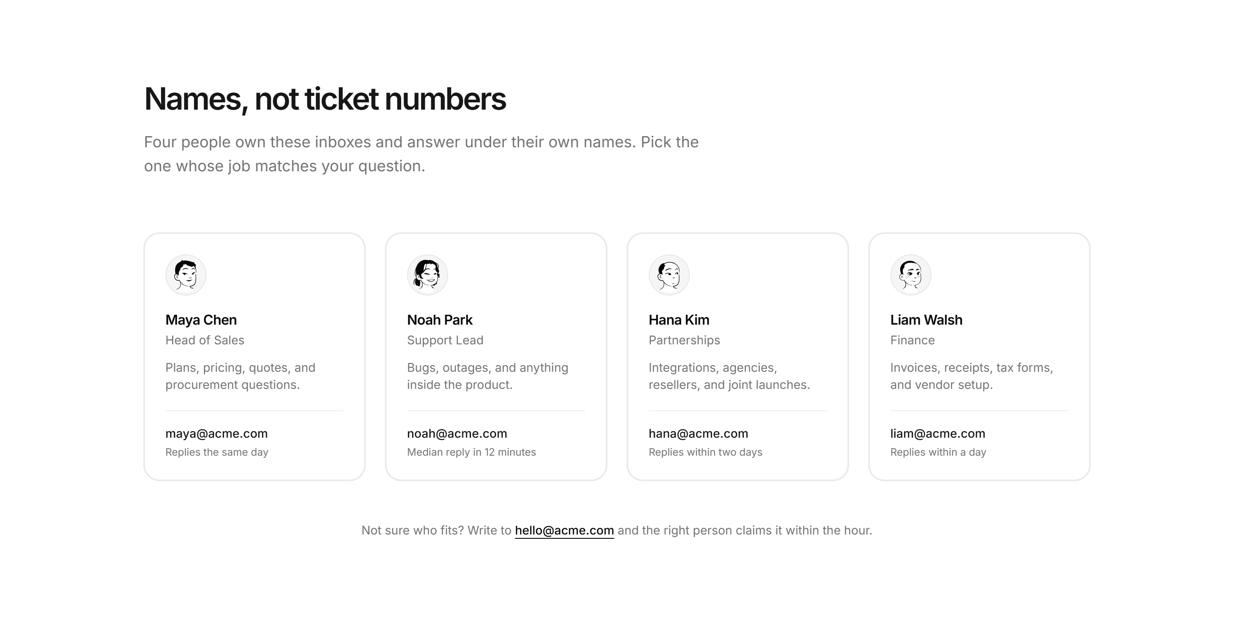This screenshot has height=621, width=1234.
Task: Open the hello@acme.com underlined link
Action: tap(564, 531)
